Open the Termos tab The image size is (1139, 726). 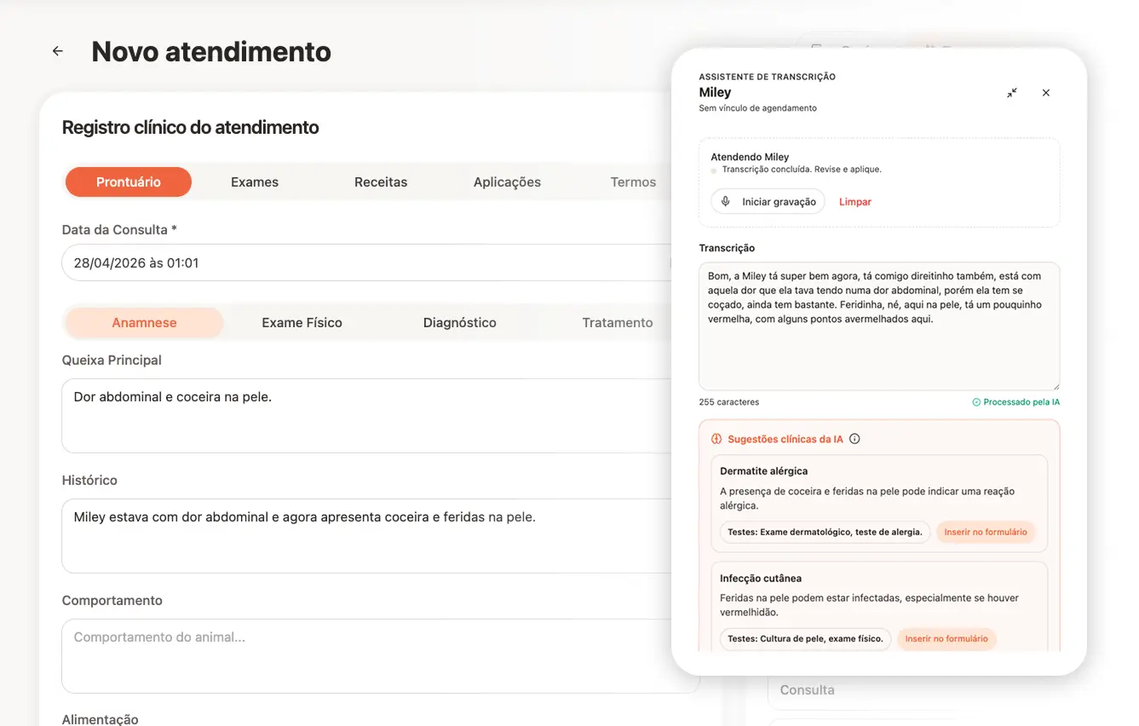pos(633,182)
